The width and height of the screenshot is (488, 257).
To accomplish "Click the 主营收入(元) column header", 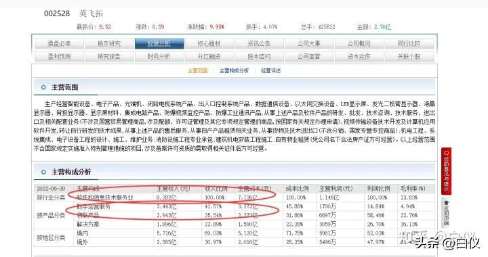I will [x=173, y=189].
